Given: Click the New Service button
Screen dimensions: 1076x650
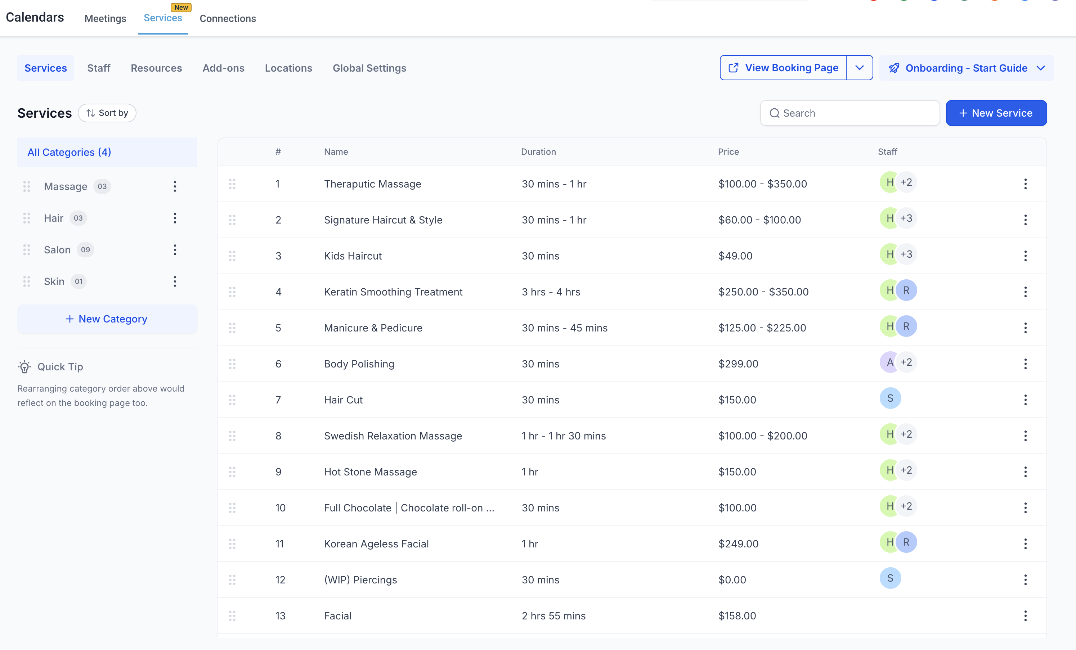Looking at the screenshot, I should click(996, 113).
